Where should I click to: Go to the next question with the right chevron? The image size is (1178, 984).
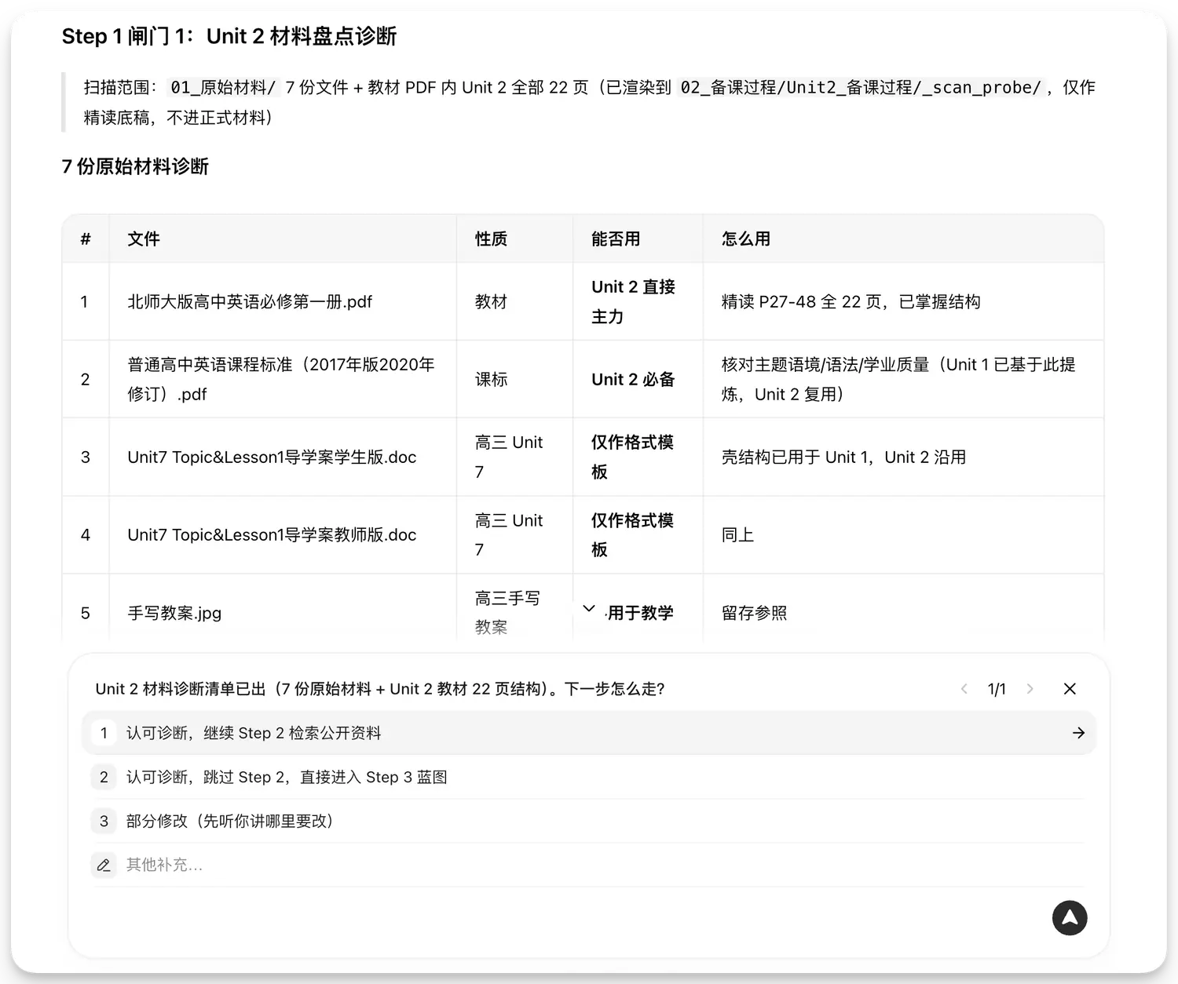(1030, 689)
